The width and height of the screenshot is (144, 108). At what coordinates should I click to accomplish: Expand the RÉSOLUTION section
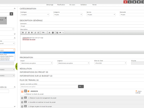coord(26,69)
